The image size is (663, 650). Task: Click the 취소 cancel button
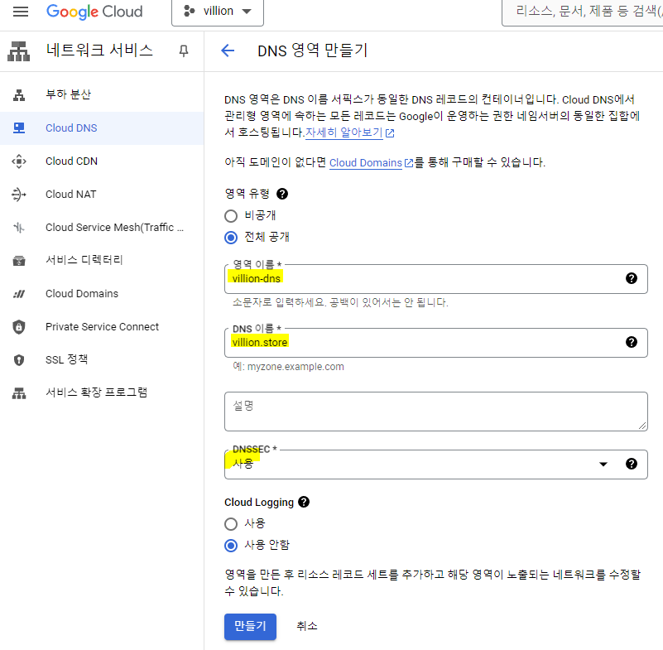click(307, 626)
